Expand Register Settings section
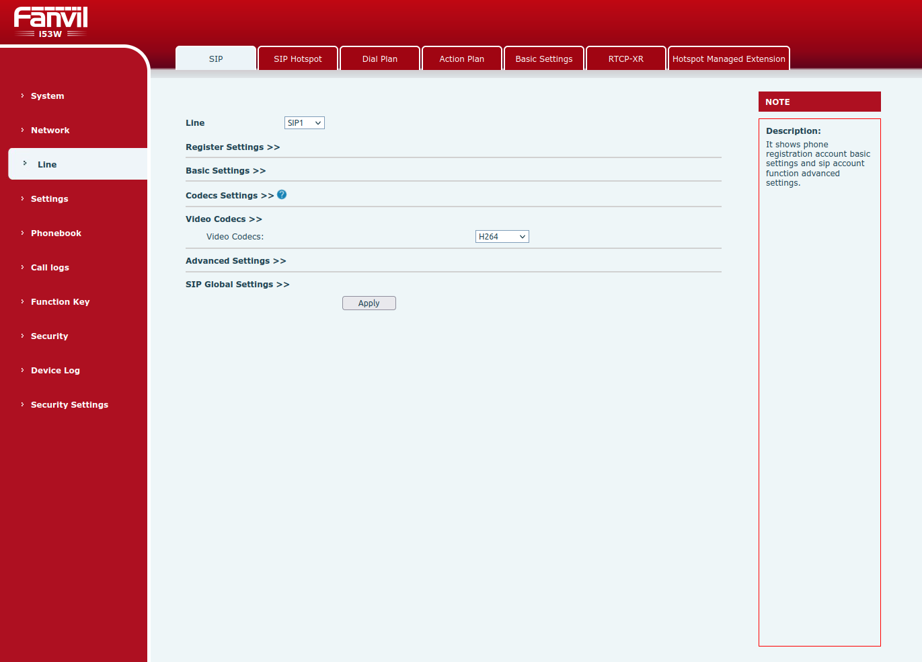The image size is (922, 662). click(x=233, y=147)
